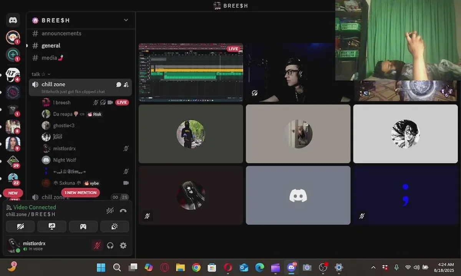Open Microsoft Store from taskbar

212,268
